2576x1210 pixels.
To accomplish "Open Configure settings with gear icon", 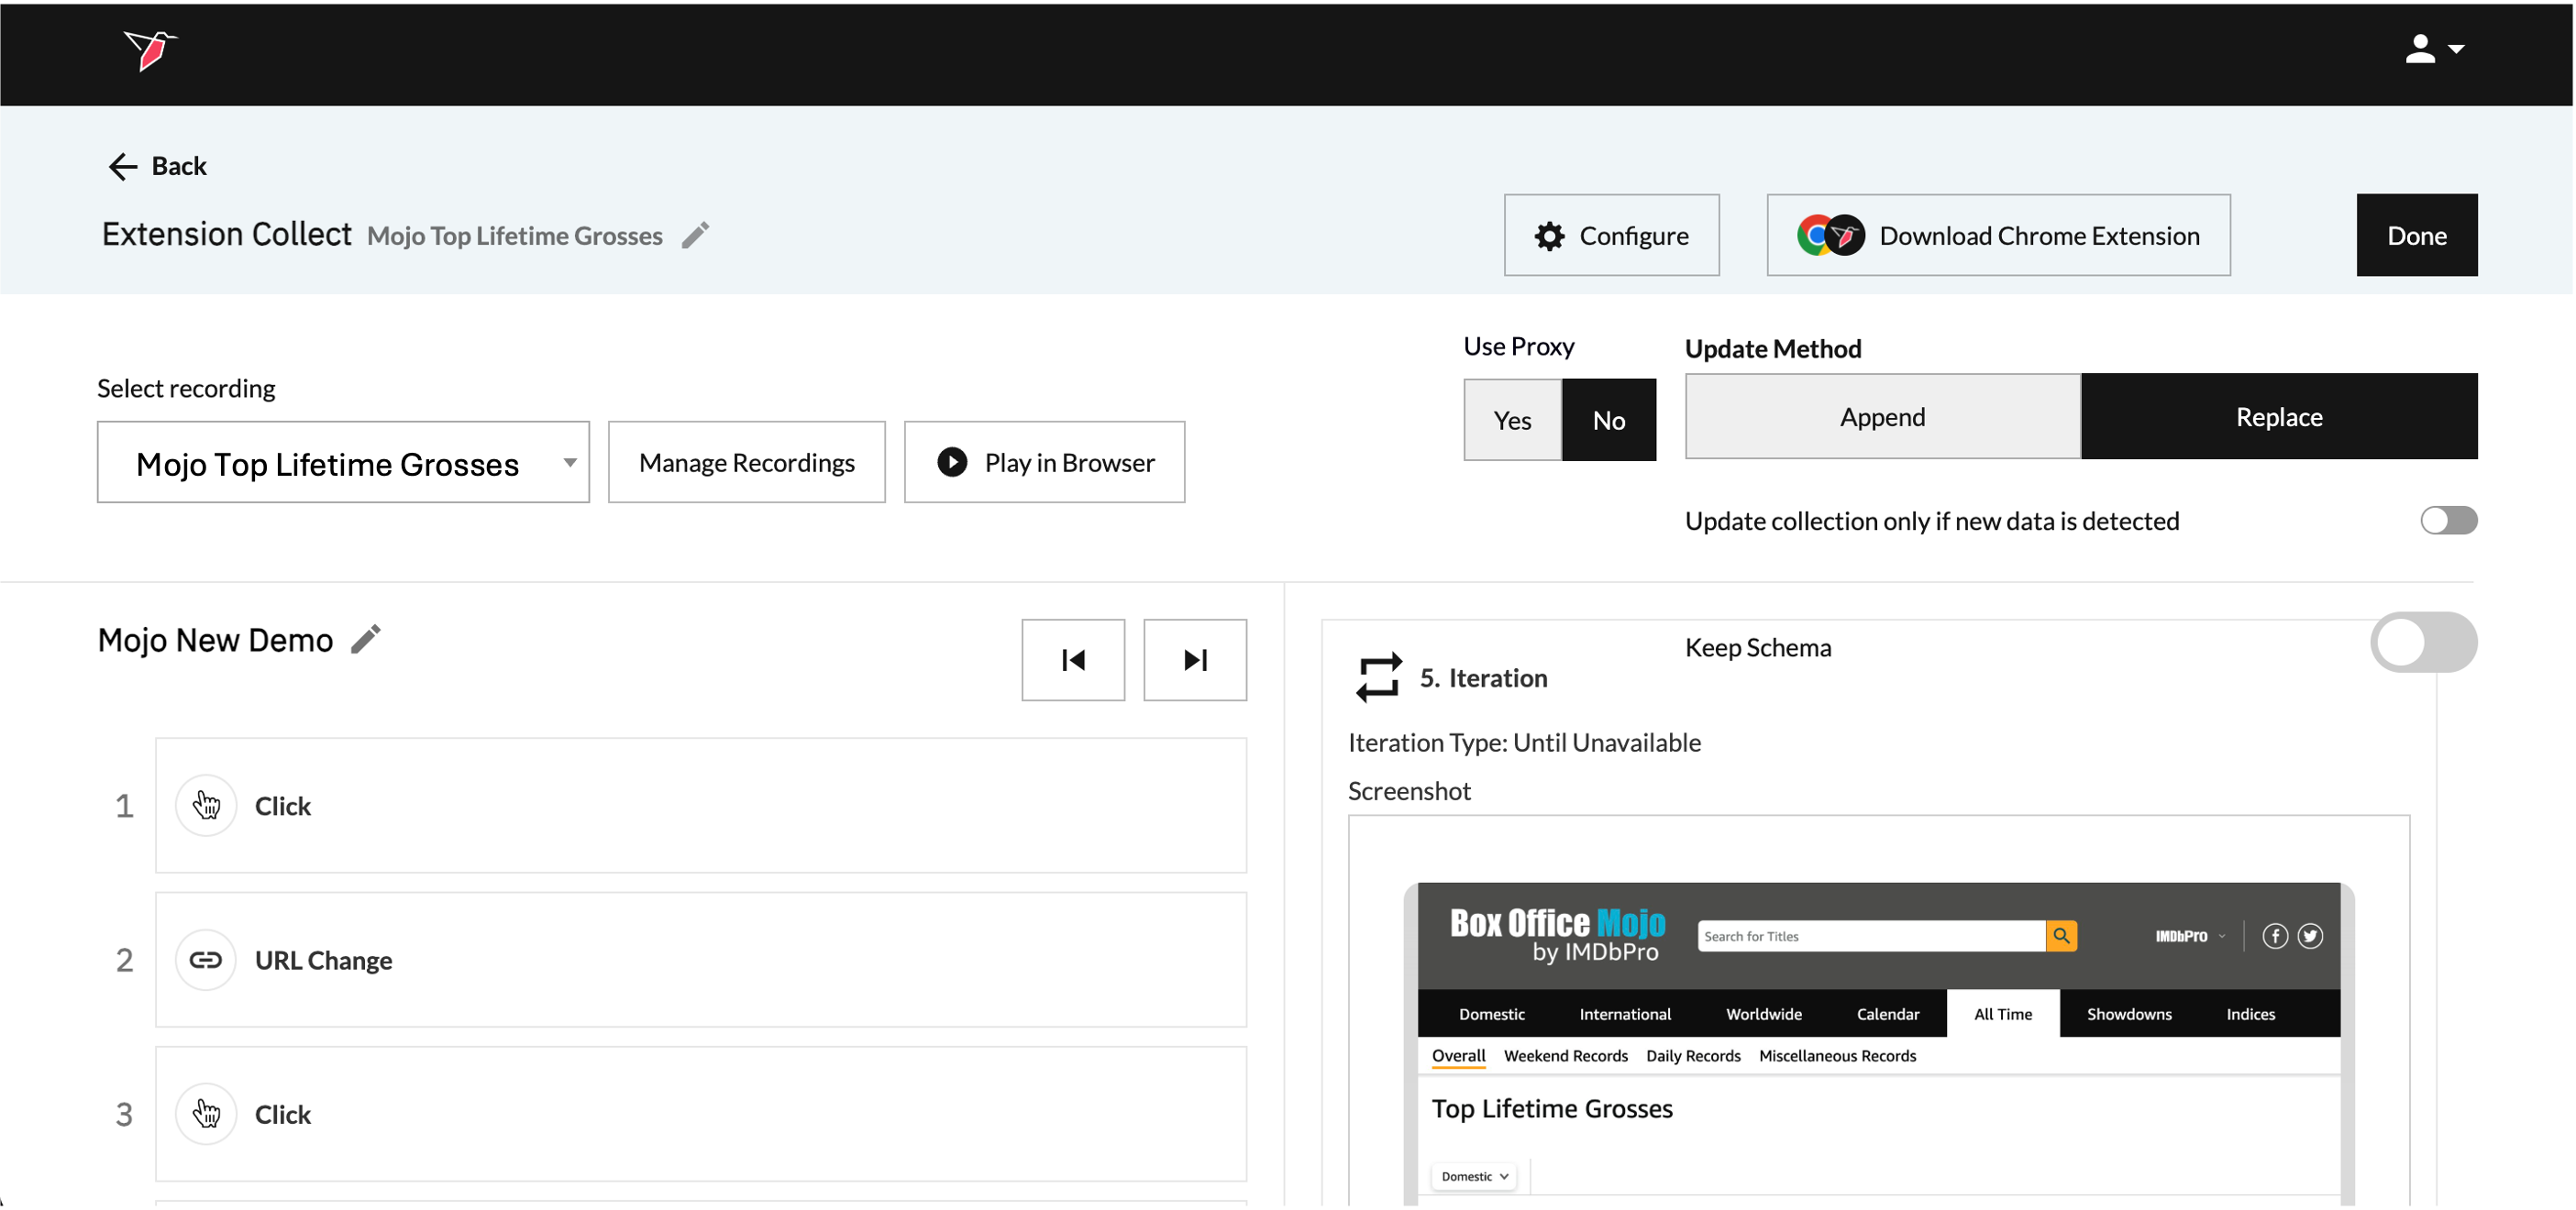I will (x=1610, y=236).
